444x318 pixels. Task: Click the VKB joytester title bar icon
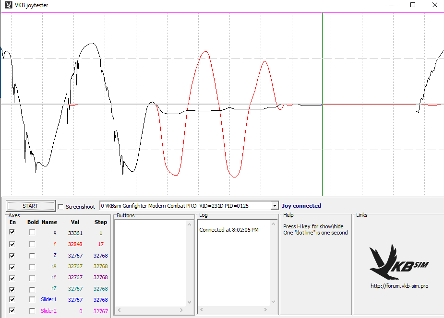(8, 5)
